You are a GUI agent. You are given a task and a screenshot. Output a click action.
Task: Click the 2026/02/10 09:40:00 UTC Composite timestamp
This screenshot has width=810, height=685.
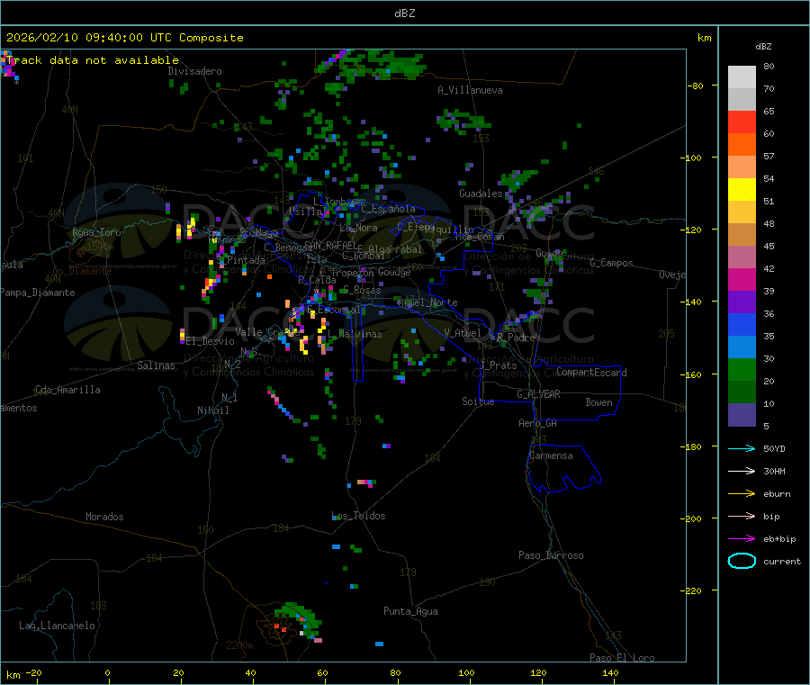[x=124, y=38]
